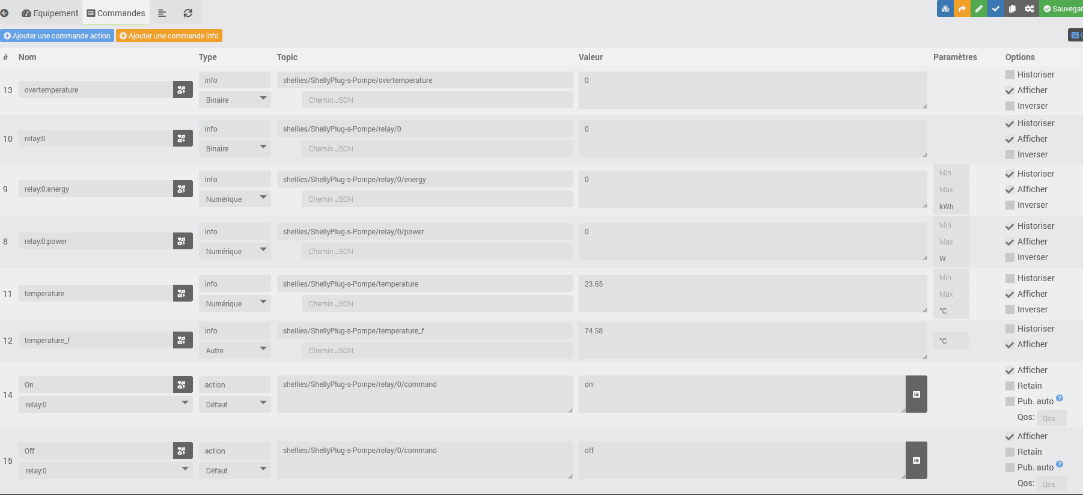
Task: Go back using the left arrow icon
Action: 4,13
